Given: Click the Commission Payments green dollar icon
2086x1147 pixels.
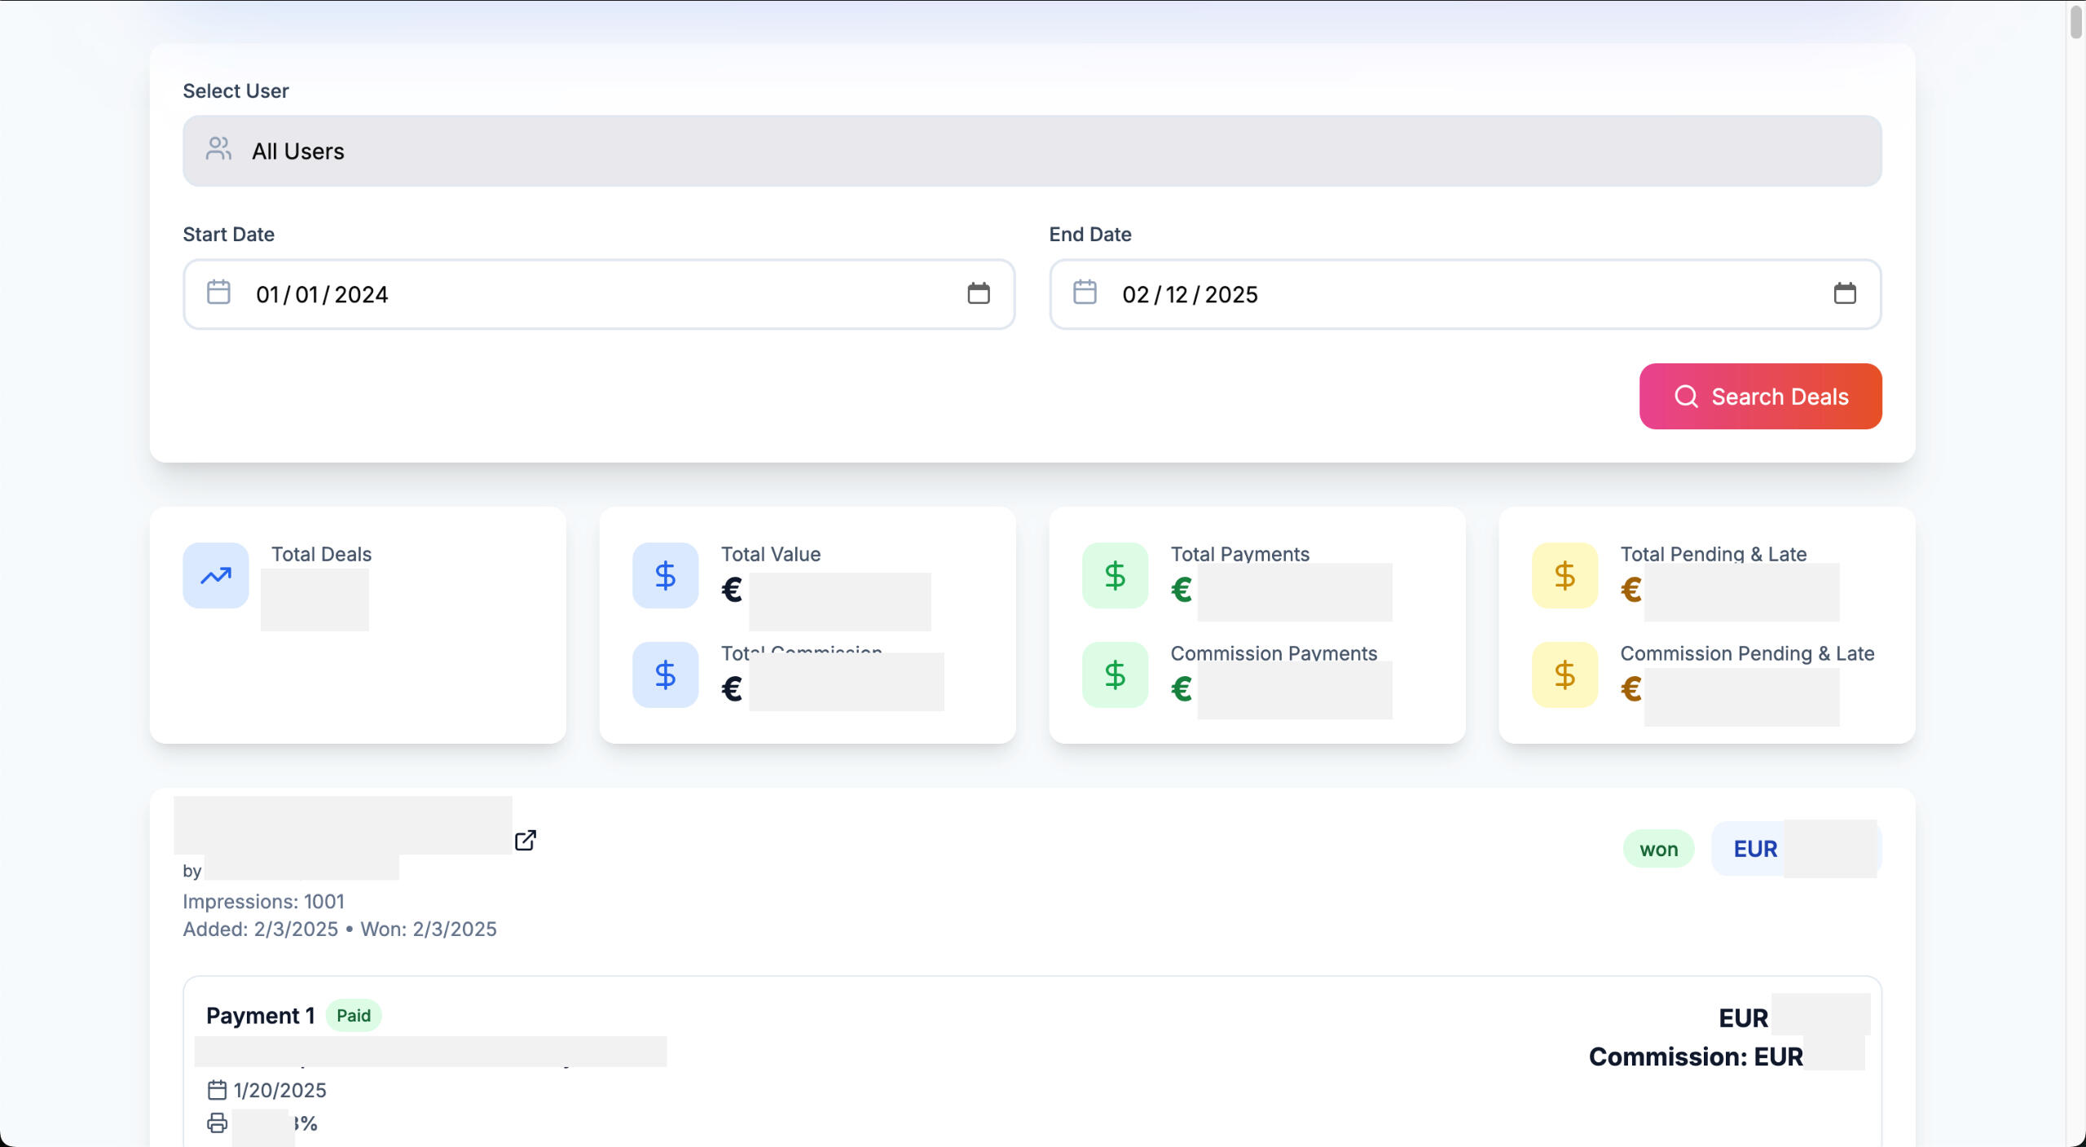Looking at the screenshot, I should [1115, 675].
